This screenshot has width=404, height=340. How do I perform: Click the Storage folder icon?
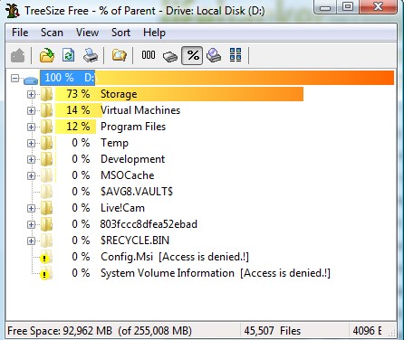click(x=46, y=94)
